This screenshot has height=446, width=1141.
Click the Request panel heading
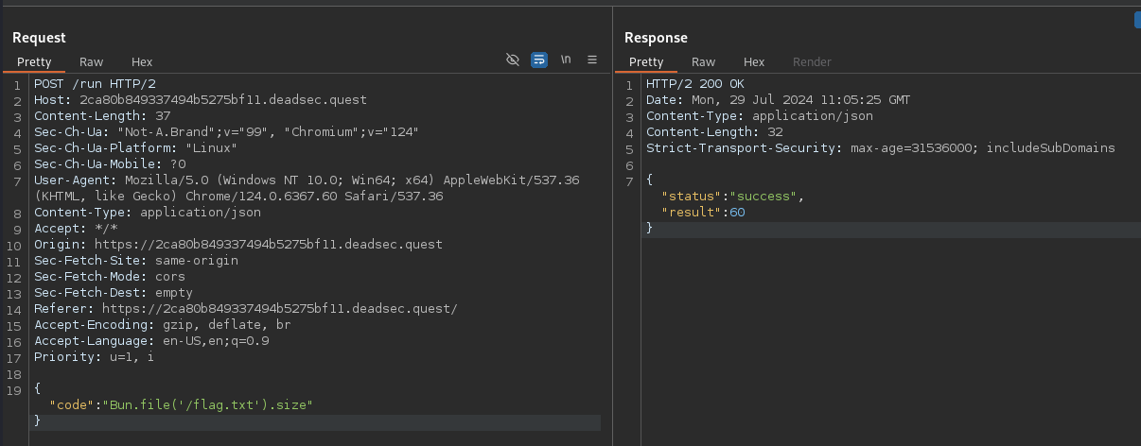tap(39, 38)
